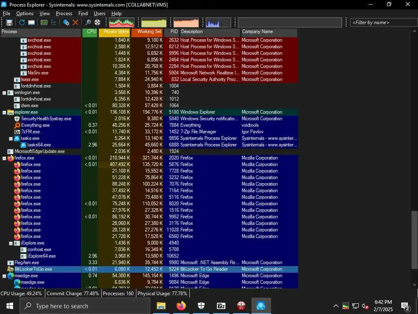Open File Explorer from the taskbar
The image size is (418, 314).
coord(161,306)
